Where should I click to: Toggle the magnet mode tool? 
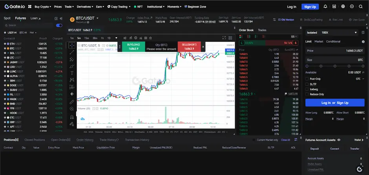pos(72,117)
